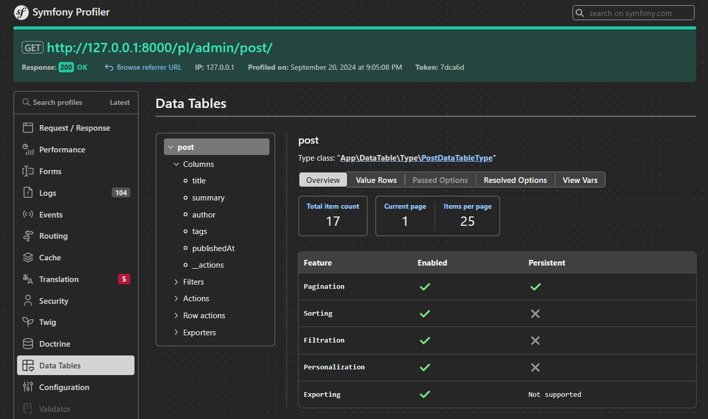Open the Configuration panel

pos(76,387)
